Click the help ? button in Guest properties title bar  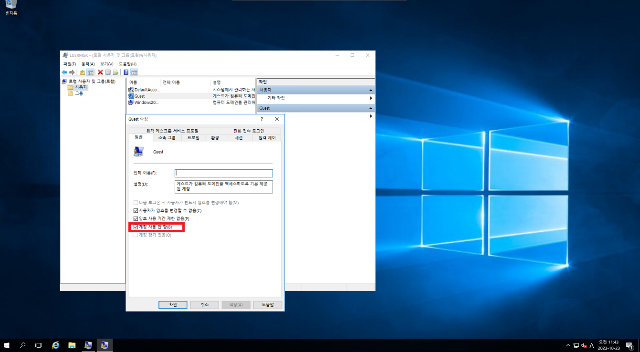[x=262, y=119]
